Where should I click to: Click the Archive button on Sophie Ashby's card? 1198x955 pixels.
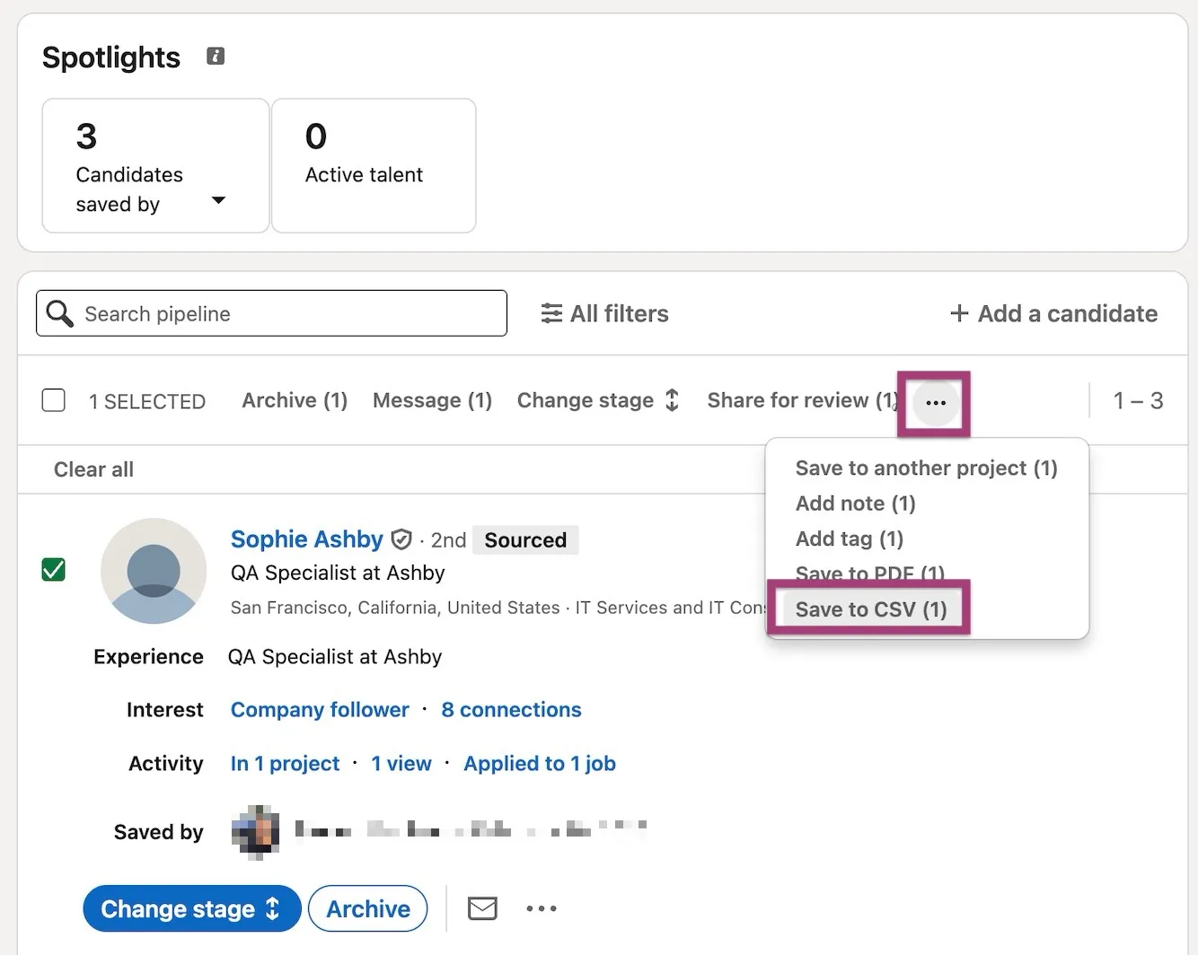[367, 908]
